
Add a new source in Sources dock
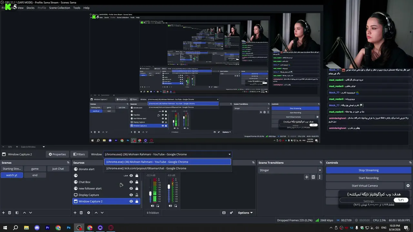tap(75, 213)
